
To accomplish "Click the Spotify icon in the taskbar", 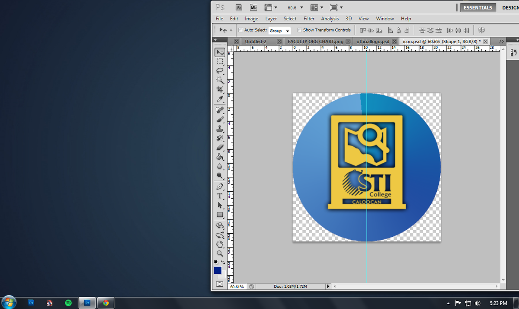I will (68, 303).
